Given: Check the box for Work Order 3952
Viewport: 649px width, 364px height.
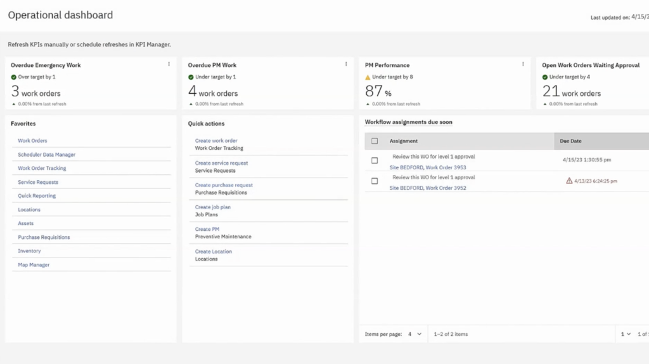Looking at the screenshot, I should 375,181.
